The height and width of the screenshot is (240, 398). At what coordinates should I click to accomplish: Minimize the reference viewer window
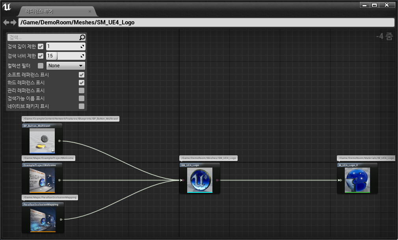[365, 5]
